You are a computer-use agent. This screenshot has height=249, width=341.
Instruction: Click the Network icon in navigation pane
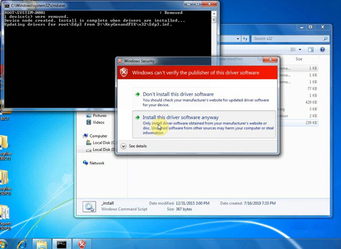[x=85, y=163]
